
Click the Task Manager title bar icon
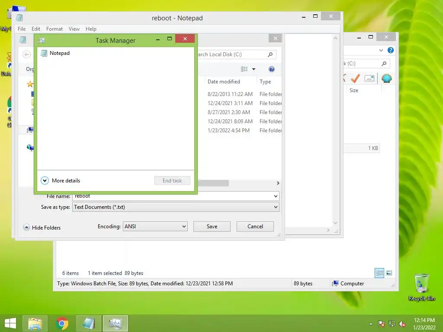pyautogui.click(x=42, y=40)
